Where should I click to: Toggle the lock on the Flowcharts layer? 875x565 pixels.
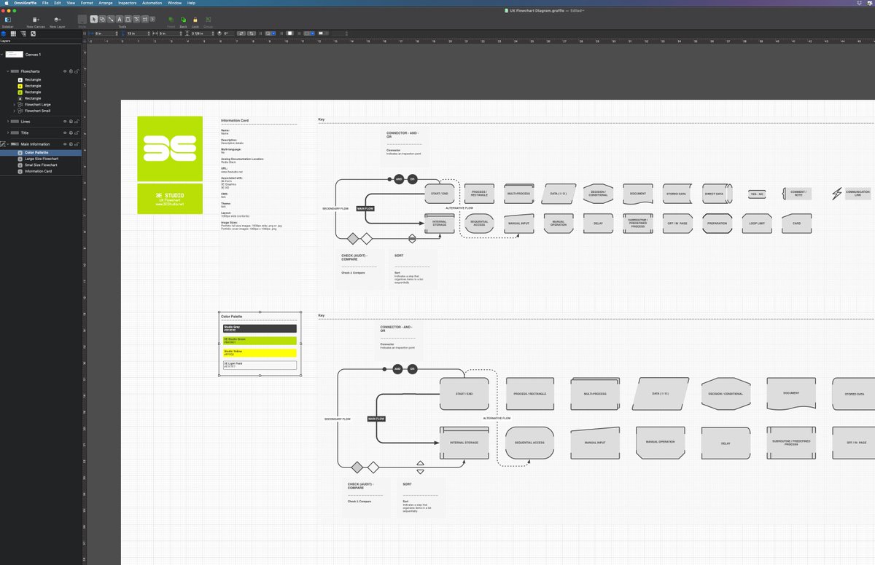(77, 71)
